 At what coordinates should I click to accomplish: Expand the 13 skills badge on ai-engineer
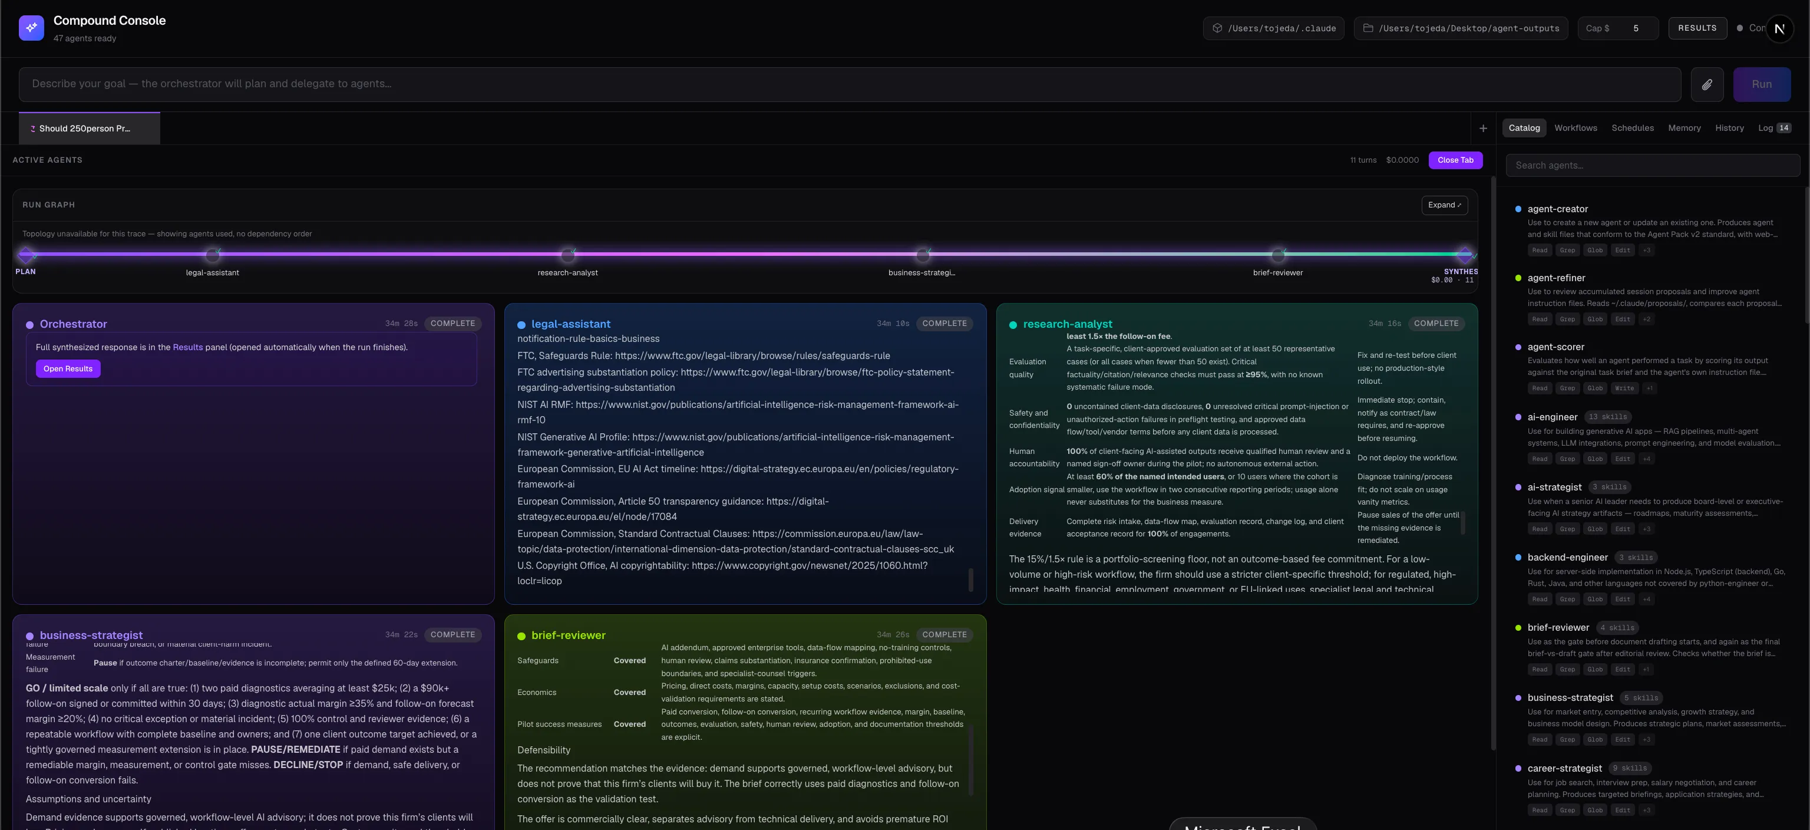[x=1608, y=417]
